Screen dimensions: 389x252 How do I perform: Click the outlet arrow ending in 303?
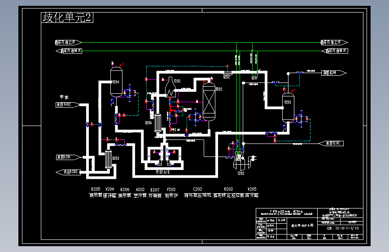pyautogui.click(x=68, y=172)
